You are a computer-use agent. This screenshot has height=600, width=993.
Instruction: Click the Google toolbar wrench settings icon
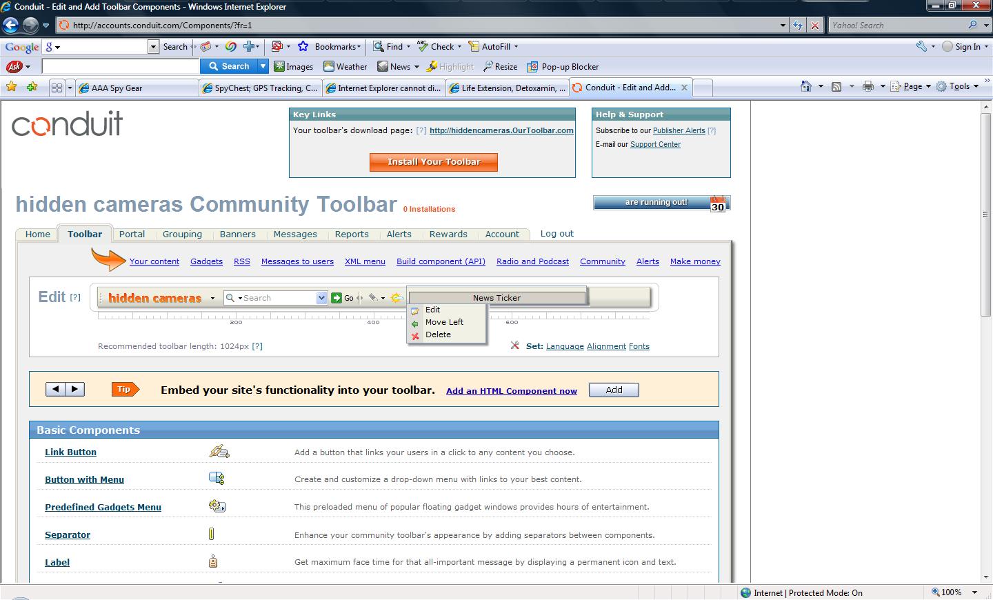[921, 46]
